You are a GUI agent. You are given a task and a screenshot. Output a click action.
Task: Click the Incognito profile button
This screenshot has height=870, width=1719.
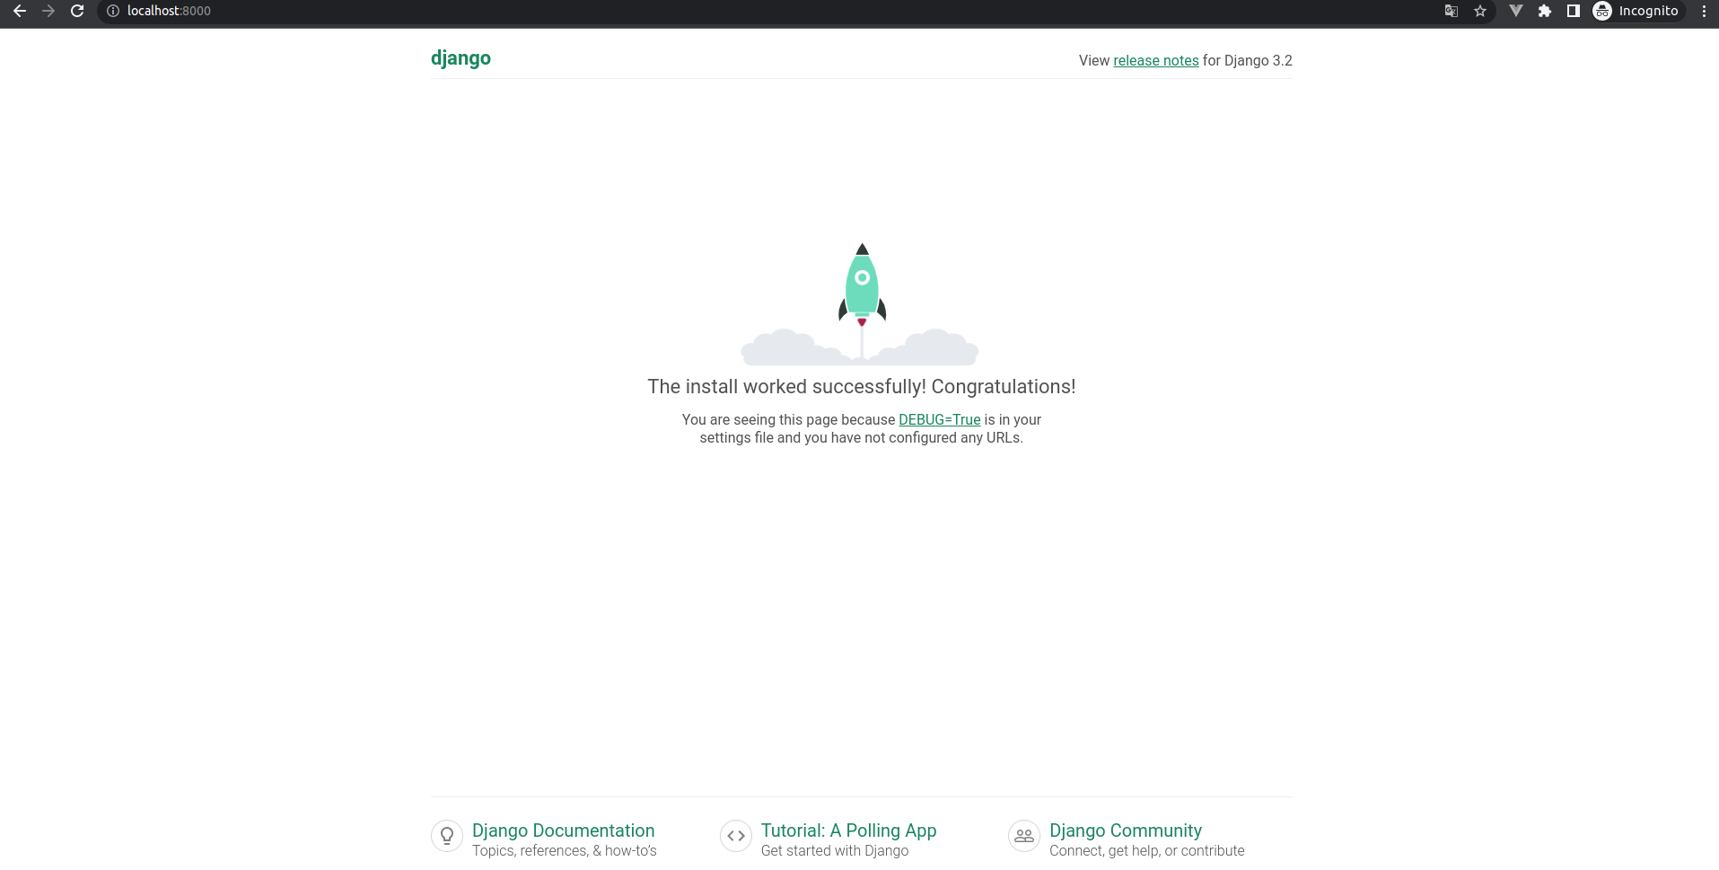(1636, 11)
